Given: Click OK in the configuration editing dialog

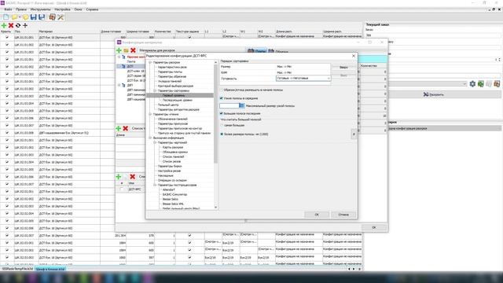Looking at the screenshot, I should (x=317, y=215).
